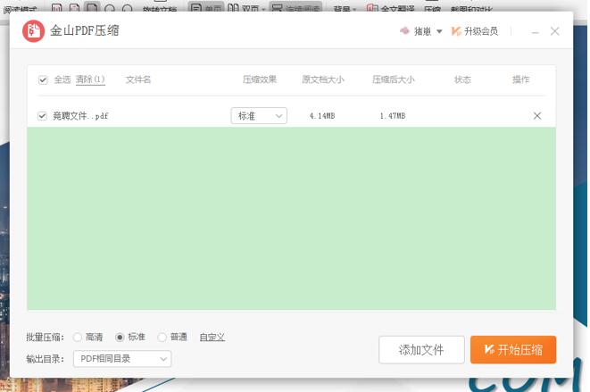The height and width of the screenshot is (392, 590).
Task: Select the 高清 batch compression radio
Action: (78, 337)
